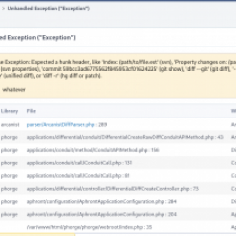Click the first phorge library cell

[x=9, y=137]
